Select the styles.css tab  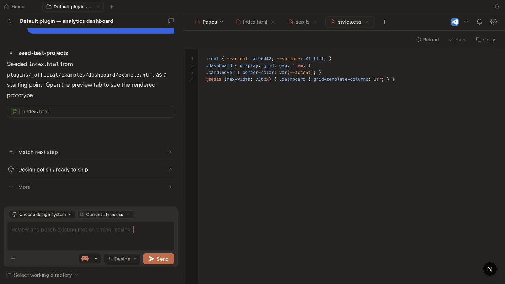346,22
